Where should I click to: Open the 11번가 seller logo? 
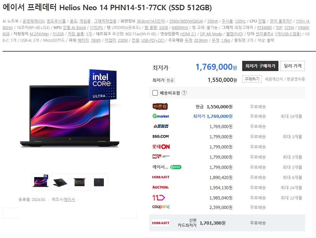pos(158,198)
